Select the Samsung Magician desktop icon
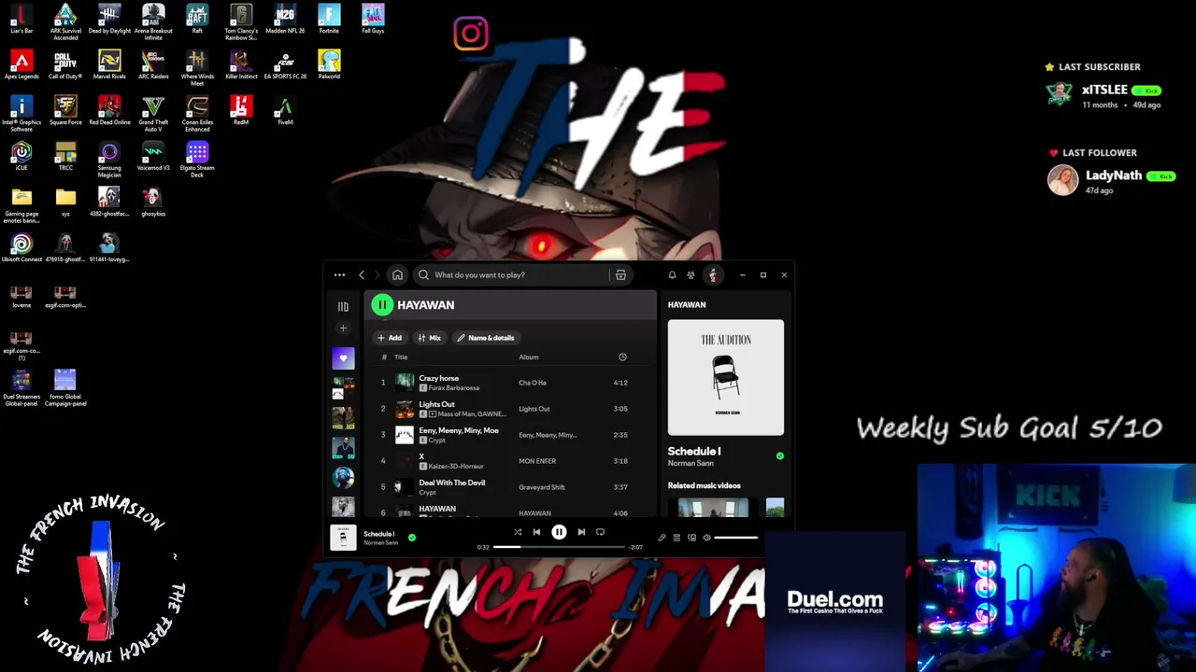Viewport: 1196px width, 672px height. pyautogui.click(x=109, y=160)
